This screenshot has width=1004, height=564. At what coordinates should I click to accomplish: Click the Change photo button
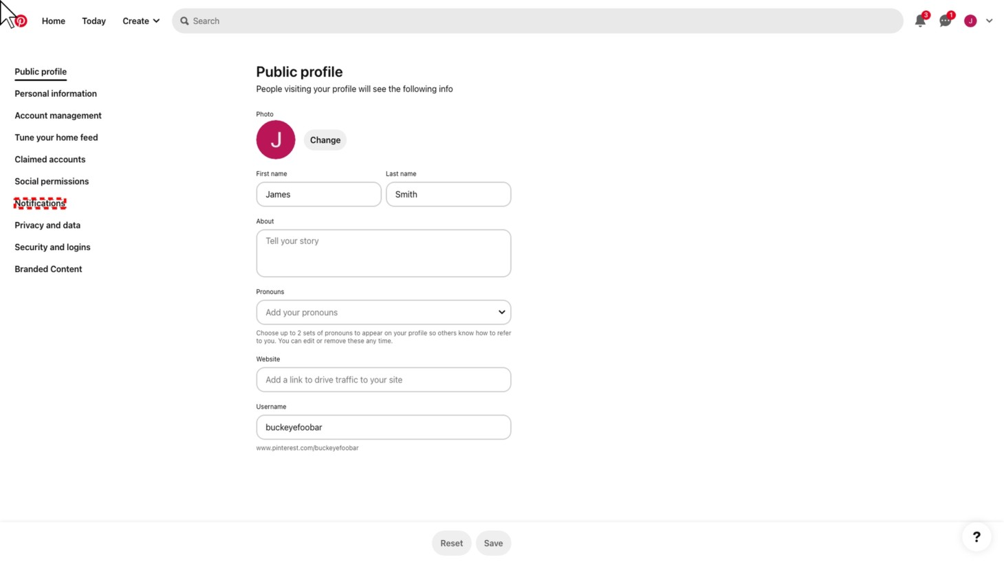(x=325, y=140)
